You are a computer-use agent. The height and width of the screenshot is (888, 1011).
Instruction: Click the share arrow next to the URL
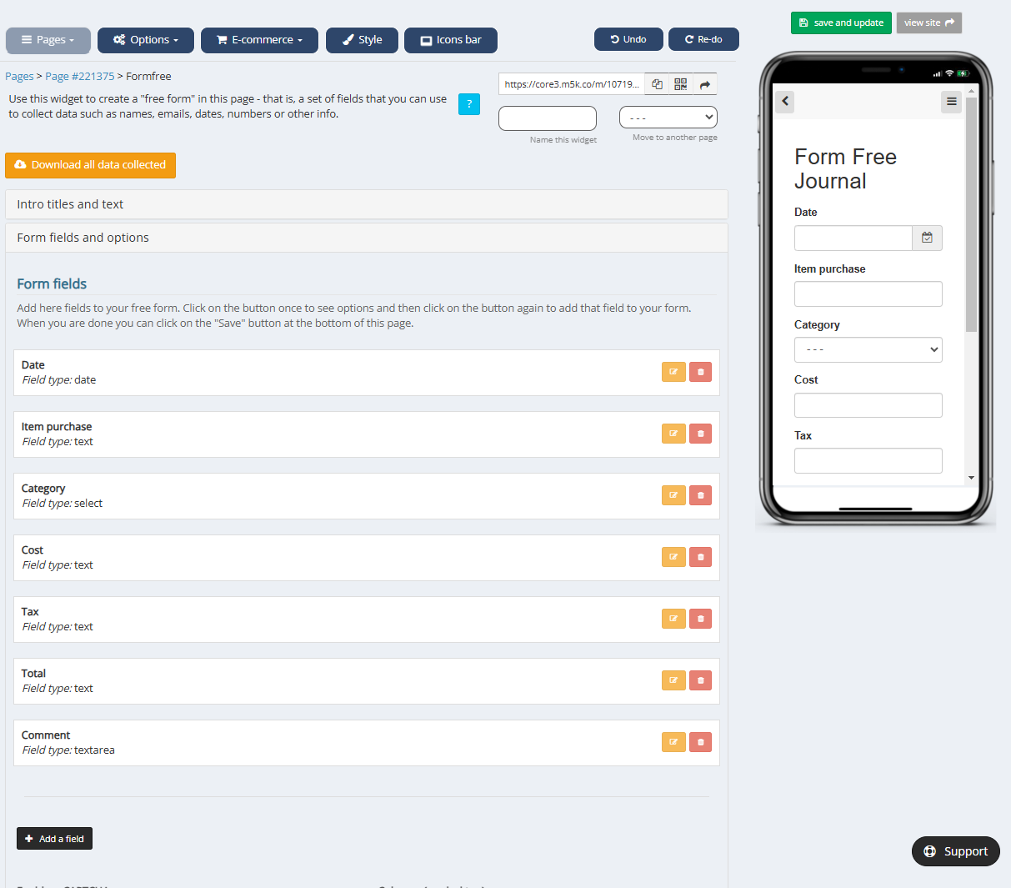[704, 83]
